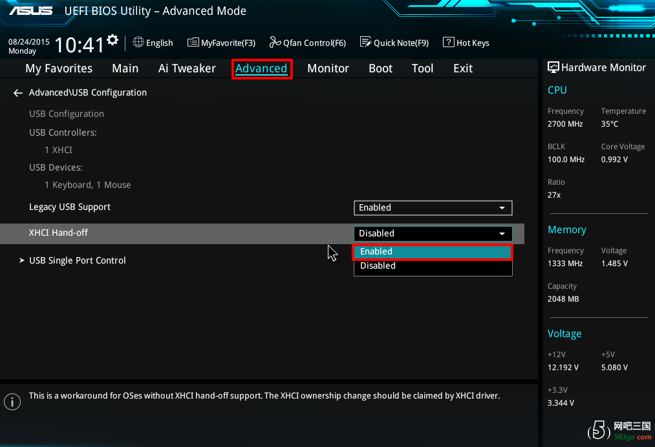Select the Advanced tab
655x447 pixels.
(x=261, y=68)
